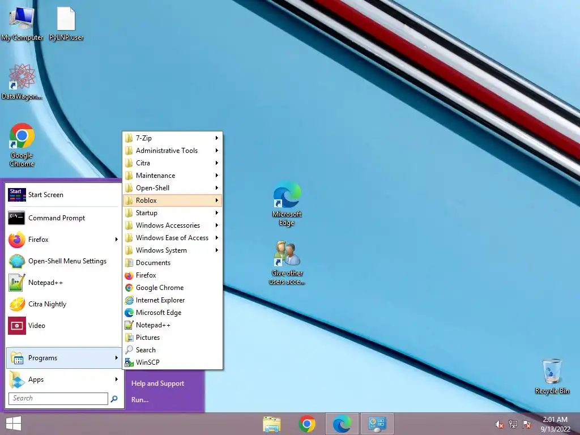Open Open-Shell Menu Settings

point(64,261)
